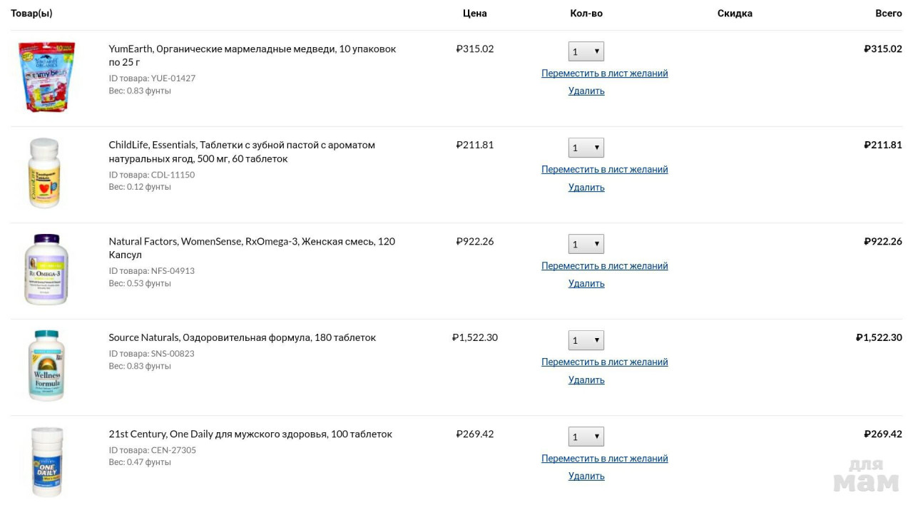Change quantity for Natural Factors RxOmega-3
913x505 pixels.
586,244
